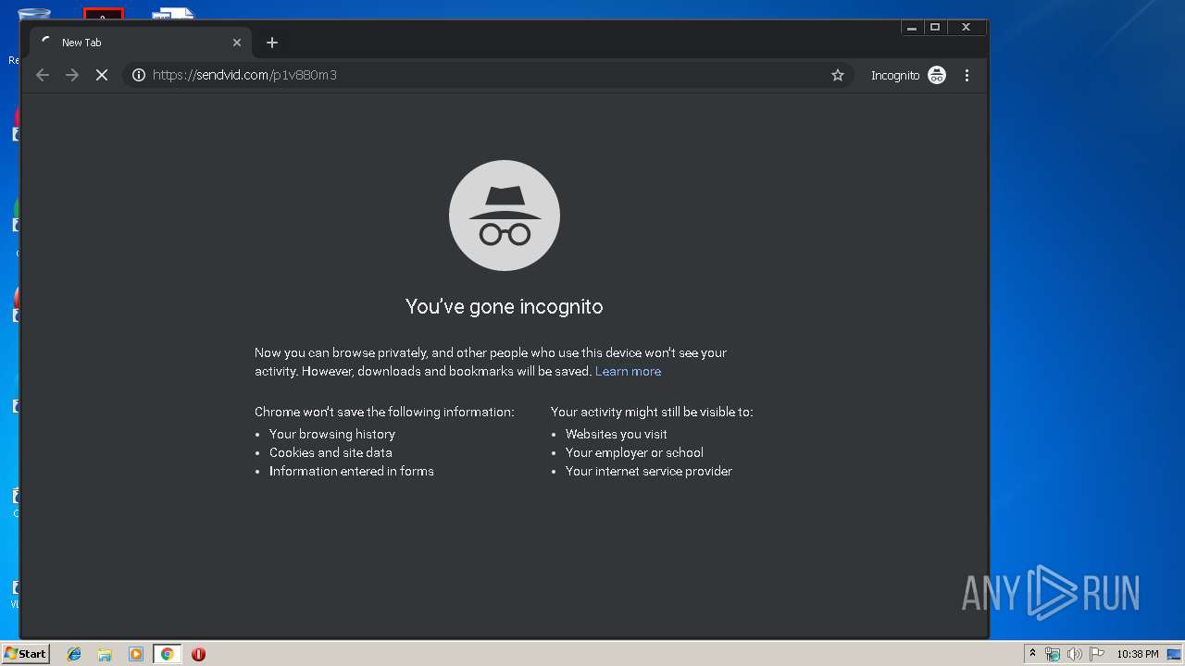Image resolution: width=1185 pixels, height=666 pixels.
Task: Maximize the Chrome window
Action: (935, 28)
